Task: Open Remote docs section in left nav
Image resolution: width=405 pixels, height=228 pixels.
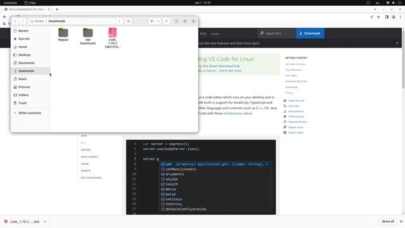Action: (x=86, y=171)
